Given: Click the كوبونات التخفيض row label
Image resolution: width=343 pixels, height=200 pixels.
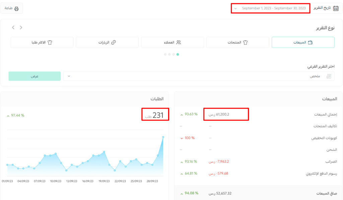Looking at the screenshot, I should click(x=324, y=138).
